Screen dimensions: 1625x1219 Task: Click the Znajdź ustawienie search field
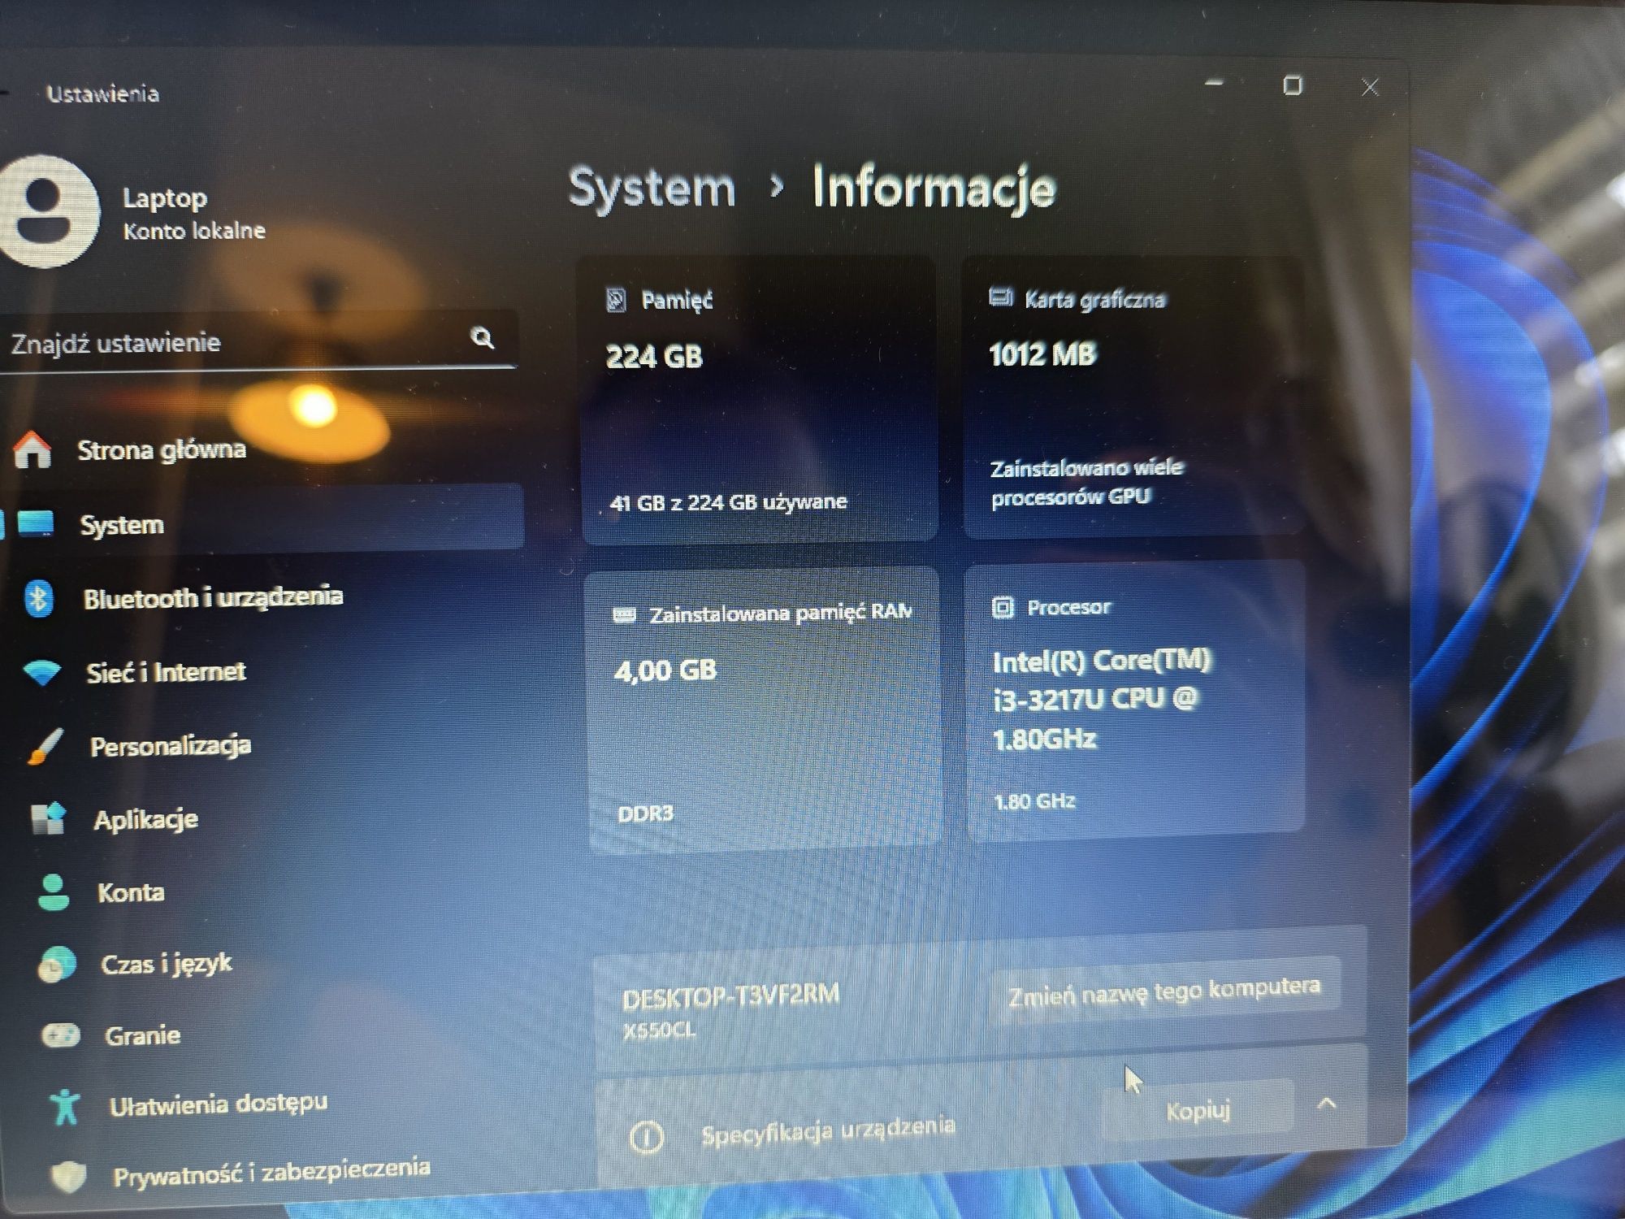(x=257, y=341)
